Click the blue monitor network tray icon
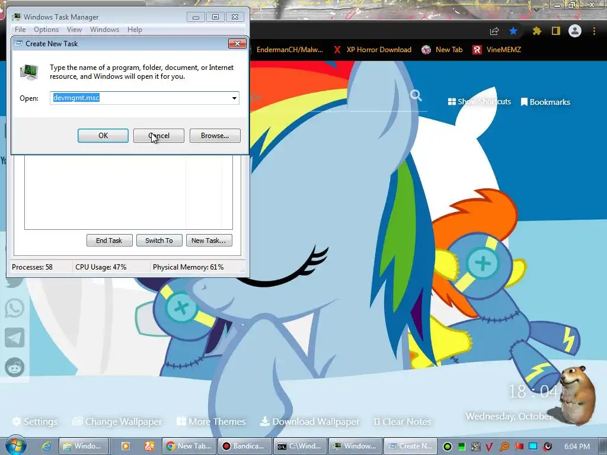The height and width of the screenshot is (455, 607). (x=533, y=447)
